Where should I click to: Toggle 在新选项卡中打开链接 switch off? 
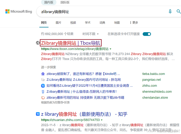pos(147,34)
